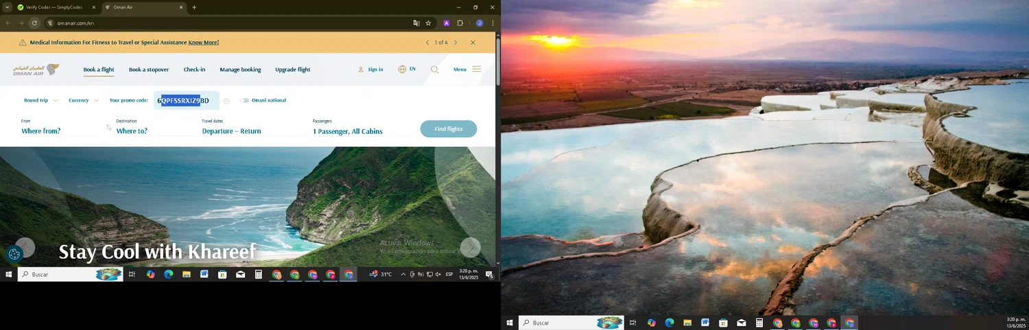Click the Find flights button

click(449, 129)
